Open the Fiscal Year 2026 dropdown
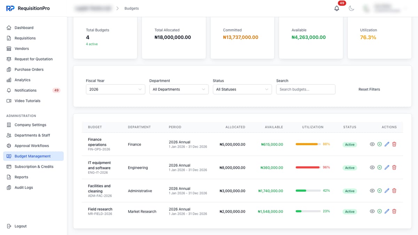This screenshot has width=418, height=235. [x=116, y=89]
